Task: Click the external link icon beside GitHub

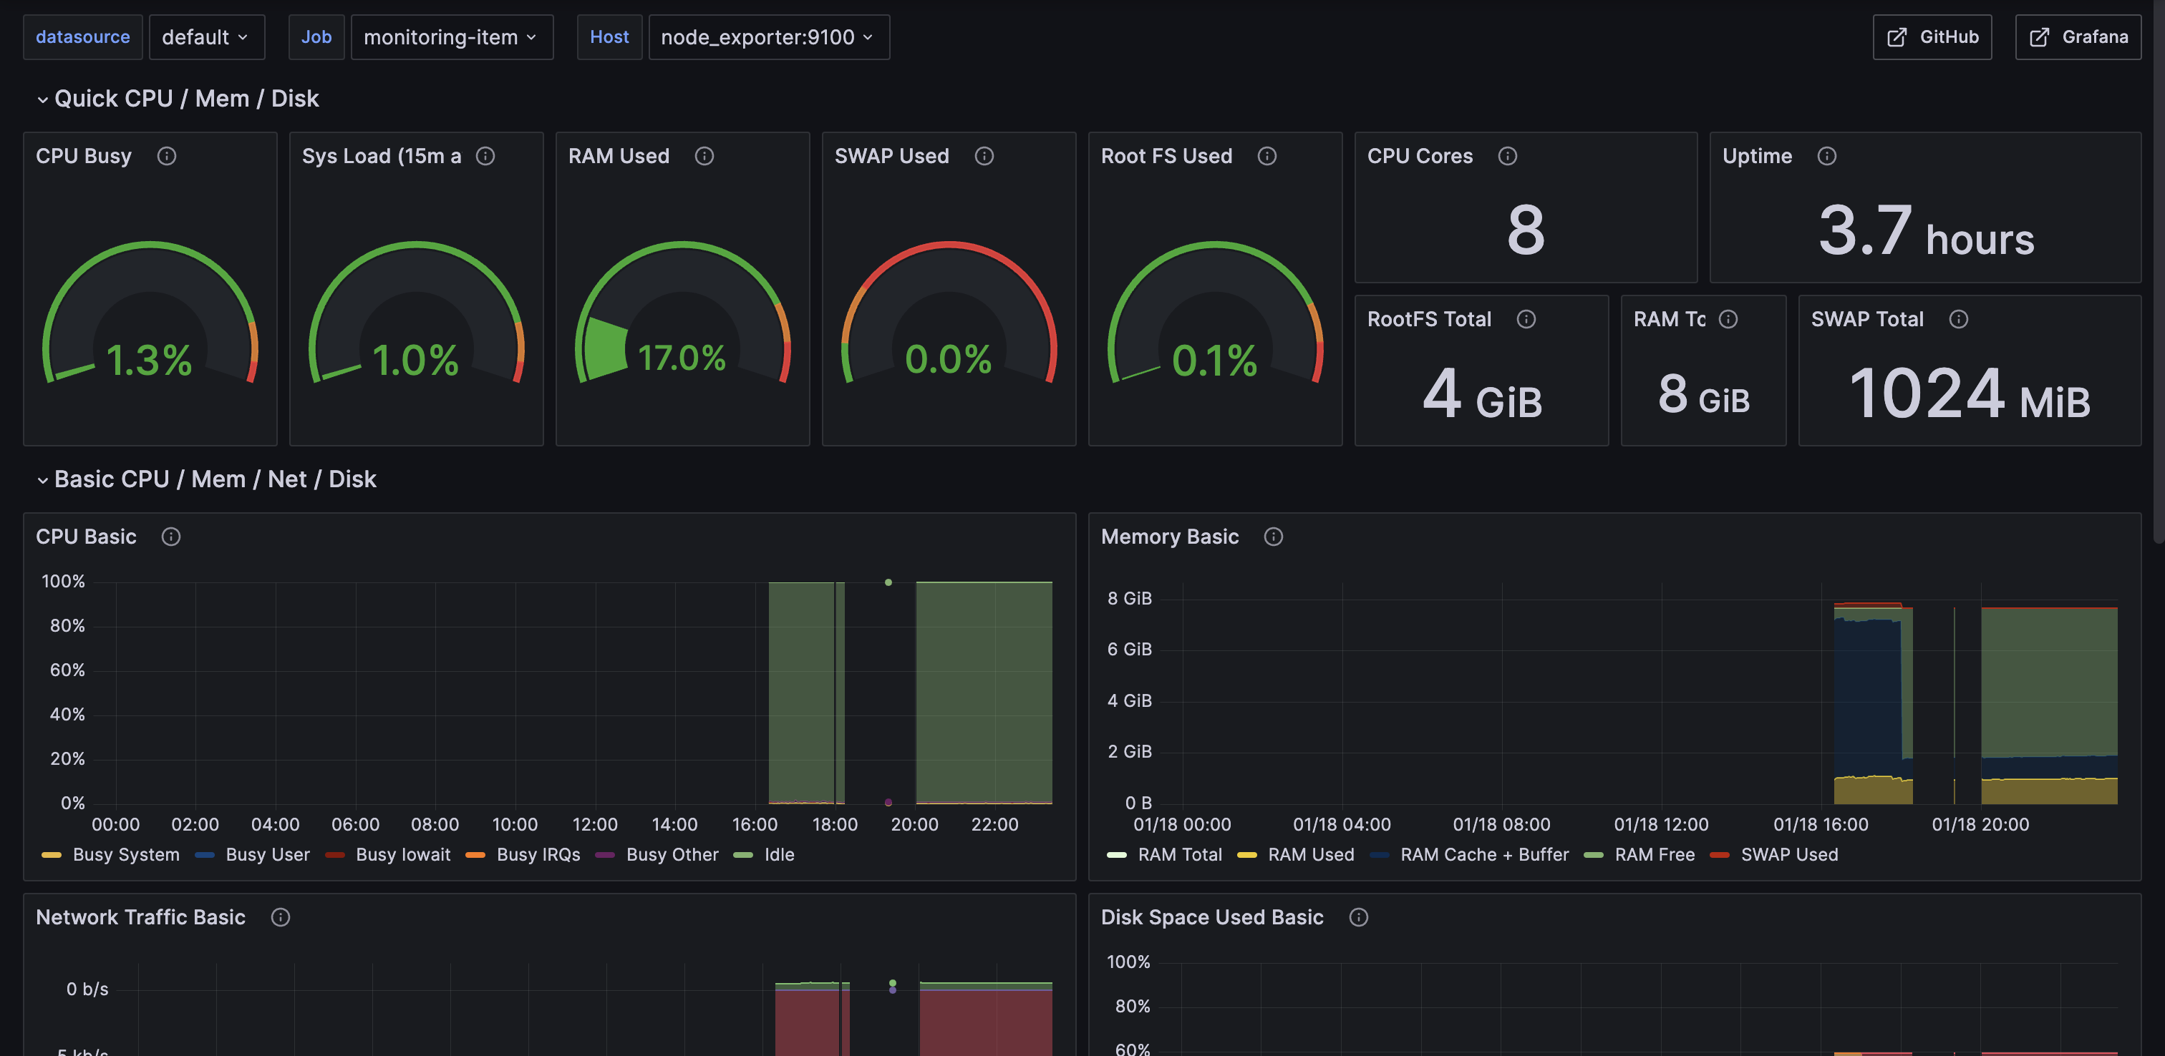Action: (x=1897, y=37)
